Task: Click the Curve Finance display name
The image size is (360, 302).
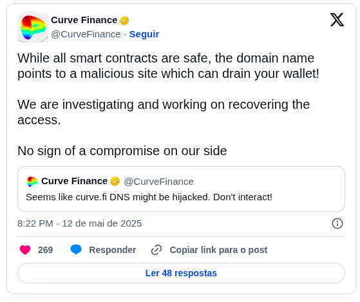Action: click(x=84, y=20)
